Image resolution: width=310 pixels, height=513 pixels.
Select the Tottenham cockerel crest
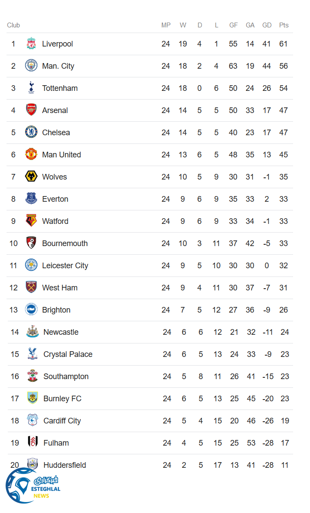pos(31,88)
